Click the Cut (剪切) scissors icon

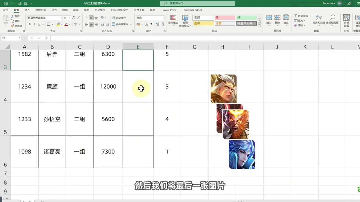(x=12, y=16)
